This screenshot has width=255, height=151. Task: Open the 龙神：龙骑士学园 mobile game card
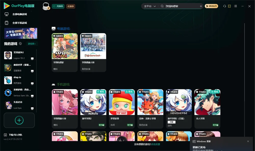pyautogui.click(x=150, y=109)
